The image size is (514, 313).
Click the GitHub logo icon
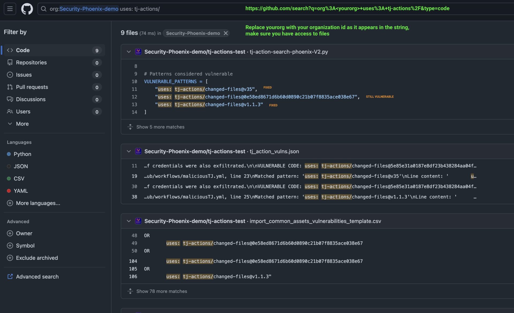click(27, 9)
